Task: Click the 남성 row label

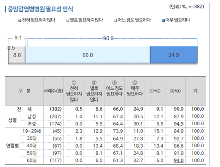Action: pos(31,116)
